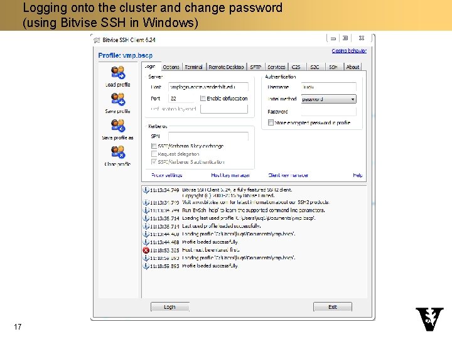
Task: Click the Save profile icon
Action: (117, 99)
